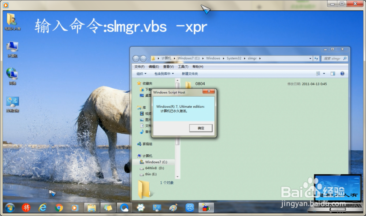Click the navigation pane scrollbar down arrow

click(x=178, y=177)
